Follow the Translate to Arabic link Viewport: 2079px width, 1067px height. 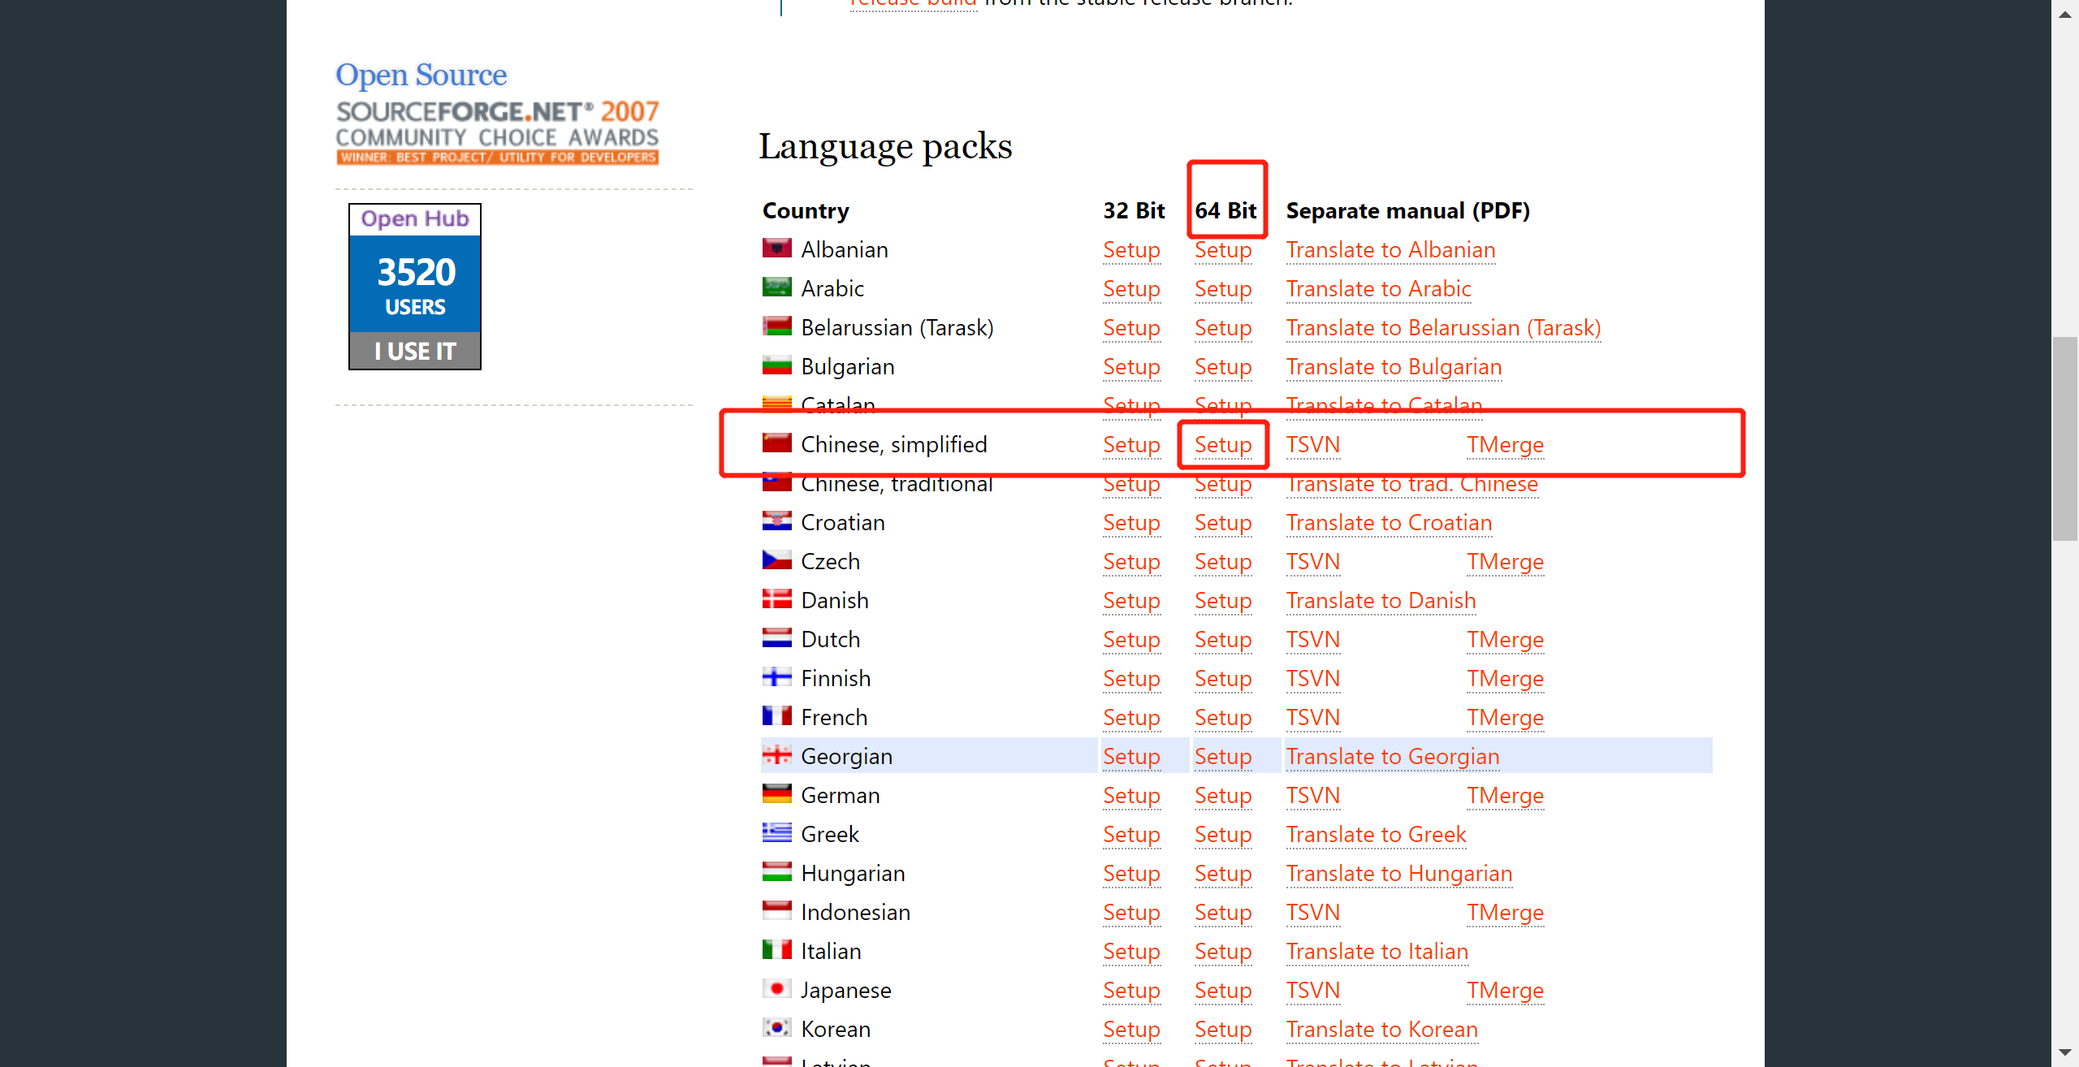pyautogui.click(x=1378, y=289)
